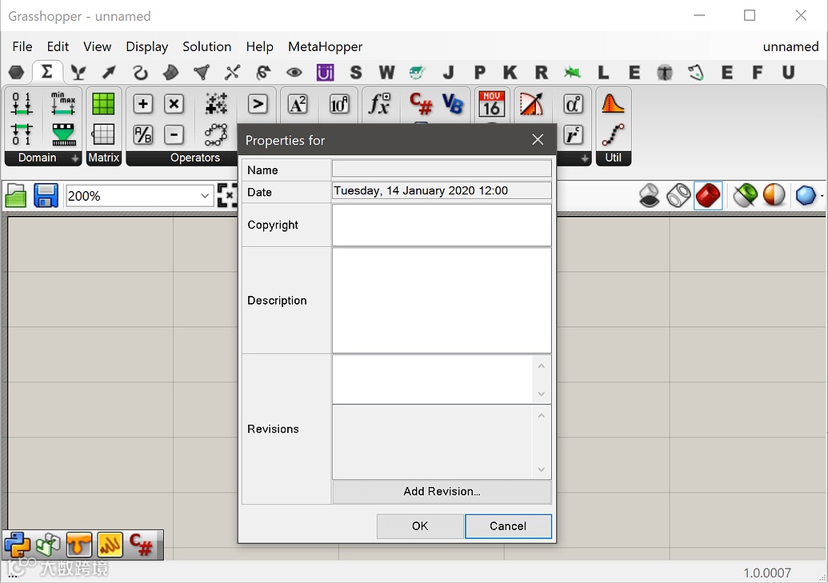Select the Bounds min-max component icon
This screenshot has height=583, width=828.
coord(63,103)
